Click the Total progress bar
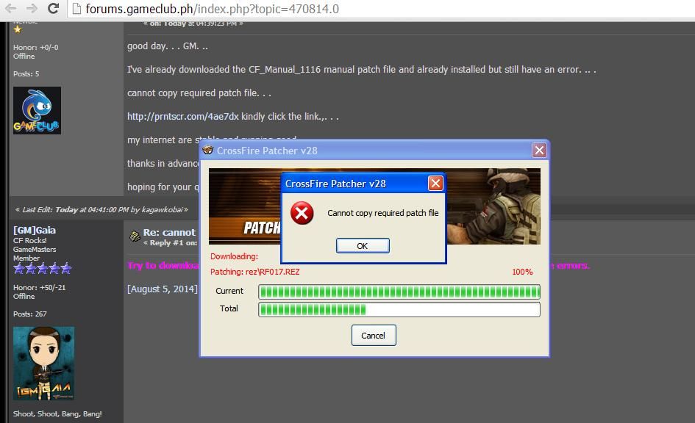Viewport: 695px width, 423px height. tap(399, 309)
